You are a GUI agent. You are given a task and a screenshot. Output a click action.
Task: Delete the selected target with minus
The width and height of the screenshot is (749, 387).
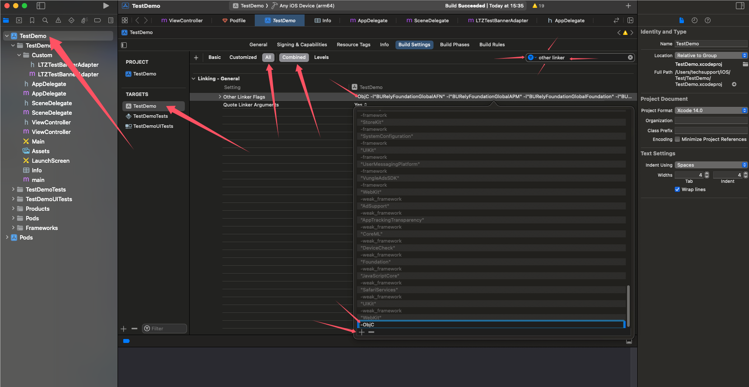coord(134,329)
